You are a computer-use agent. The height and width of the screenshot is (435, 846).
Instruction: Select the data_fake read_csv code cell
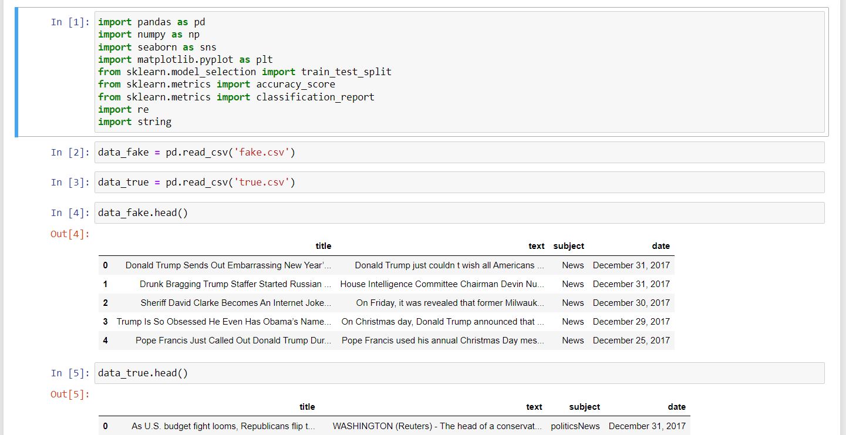pyautogui.click(x=459, y=153)
